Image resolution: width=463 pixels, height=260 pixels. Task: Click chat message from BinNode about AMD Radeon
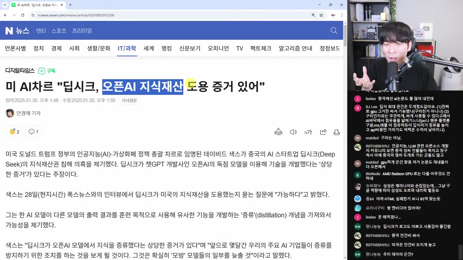click(408, 176)
